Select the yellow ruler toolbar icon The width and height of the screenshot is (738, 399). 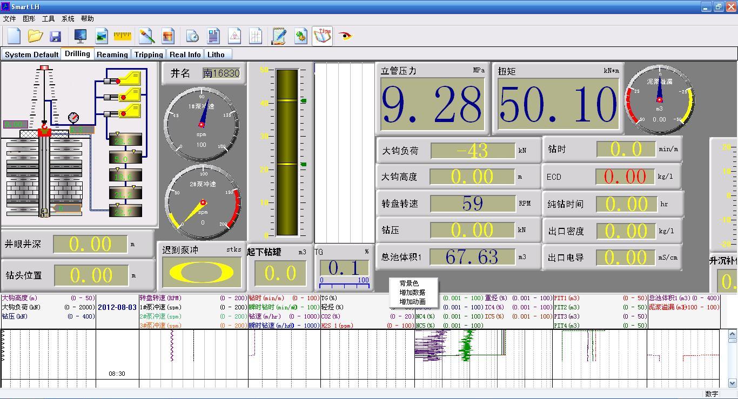click(x=123, y=36)
